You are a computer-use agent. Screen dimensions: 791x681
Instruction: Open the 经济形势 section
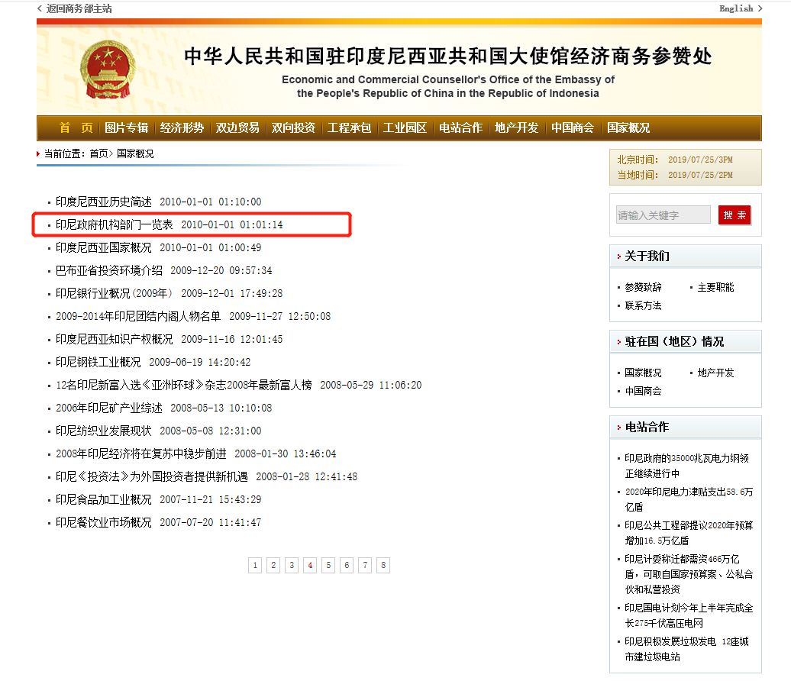point(181,127)
